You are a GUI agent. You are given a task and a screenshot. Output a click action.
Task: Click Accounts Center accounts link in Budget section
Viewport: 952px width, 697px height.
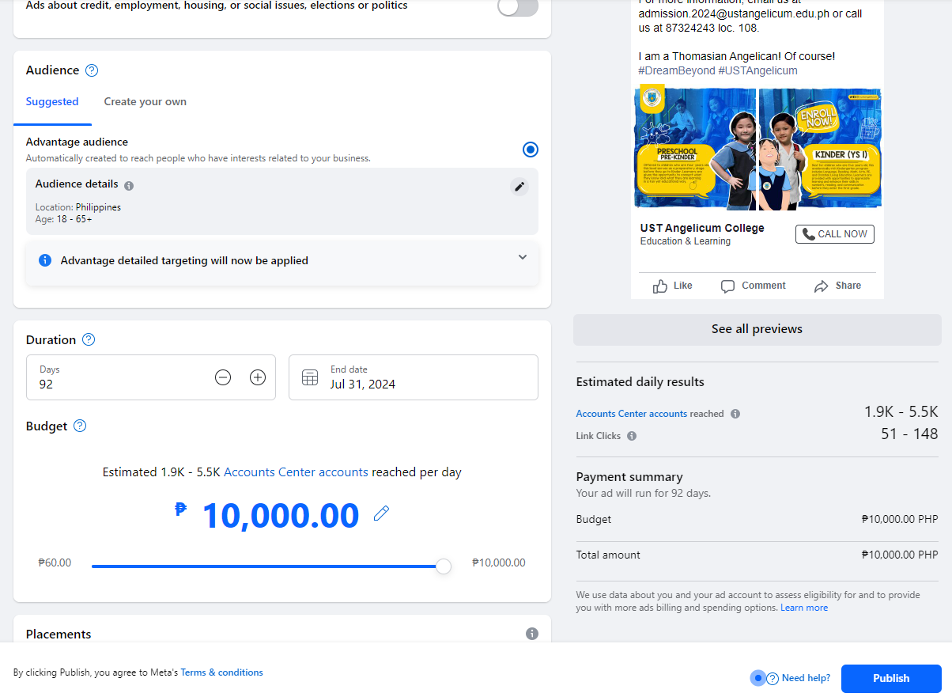pyautogui.click(x=297, y=472)
